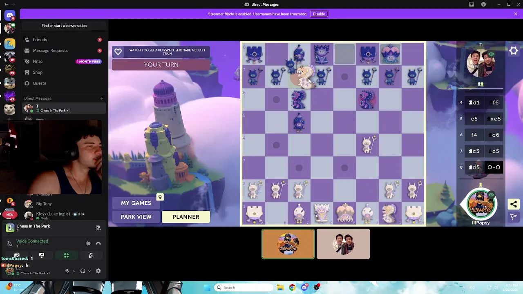Toggle microphone mute in user panel
The width and height of the screenshot is (523, 294).
pyautogui.click(x=67, y=271)
